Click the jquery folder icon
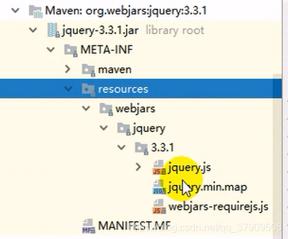 [x=124, y=129]
